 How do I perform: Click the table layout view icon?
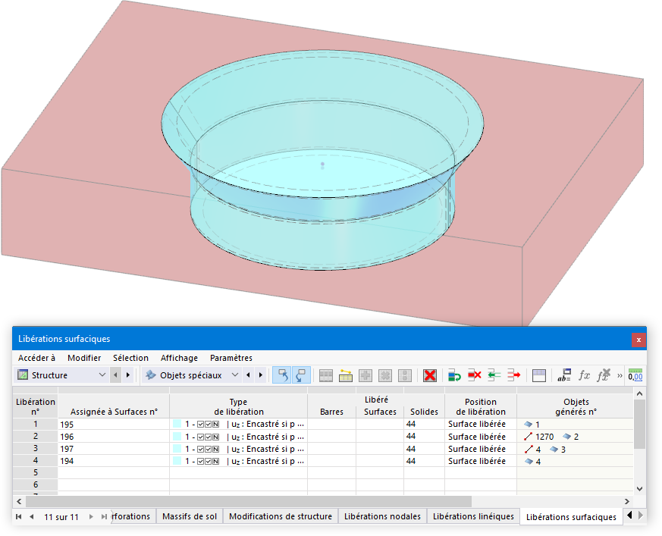click(539, 375)
